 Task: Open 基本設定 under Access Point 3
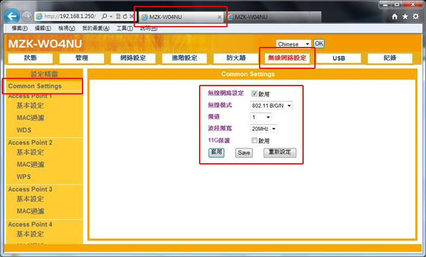(30, 199)
